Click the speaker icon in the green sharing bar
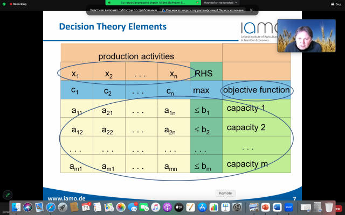The height and width of the screenshot is (215, 345). pyautogui.click(x=109, y=3)
